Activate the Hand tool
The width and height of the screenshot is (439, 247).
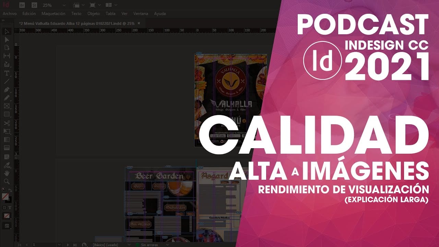pyautogui.click(x=7, y=173)
